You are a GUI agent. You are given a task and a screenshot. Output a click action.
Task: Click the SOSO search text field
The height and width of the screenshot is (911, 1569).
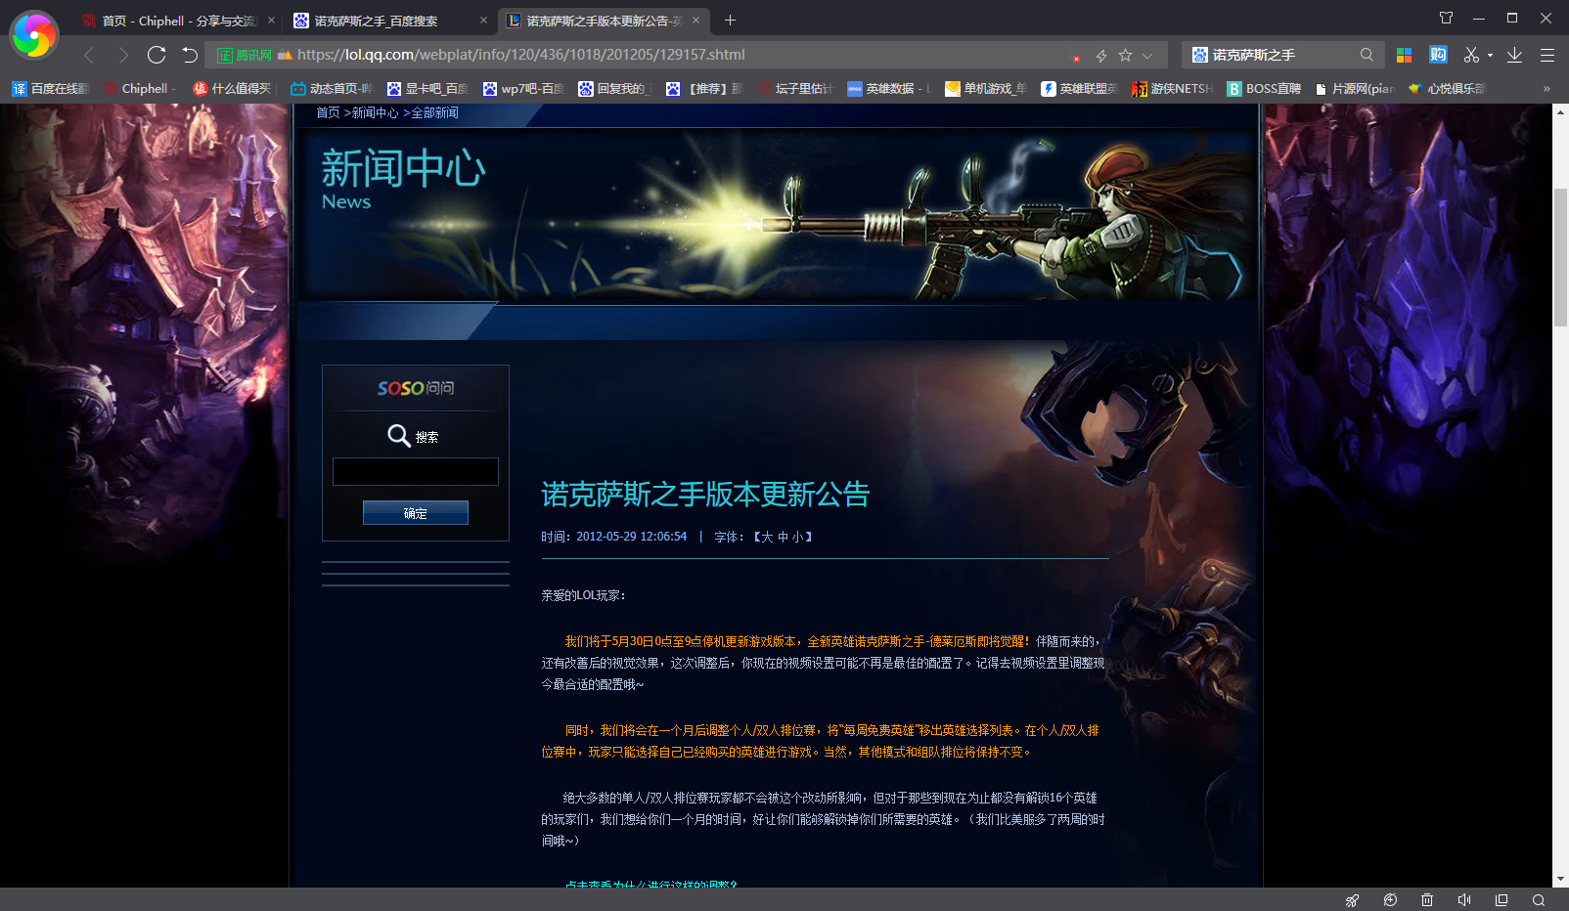tap(416, 471)
